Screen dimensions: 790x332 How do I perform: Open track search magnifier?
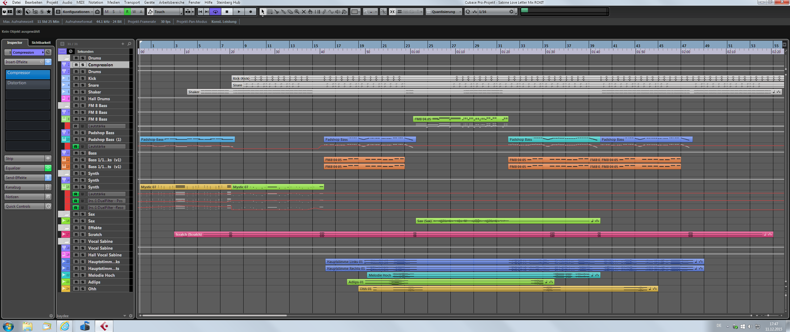click(x=129, y=44)
